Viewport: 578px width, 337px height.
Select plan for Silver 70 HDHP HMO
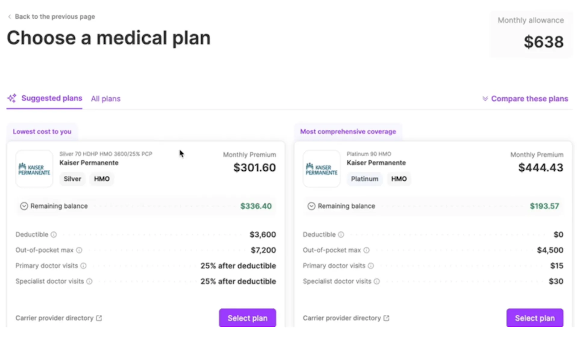(247, 318)
